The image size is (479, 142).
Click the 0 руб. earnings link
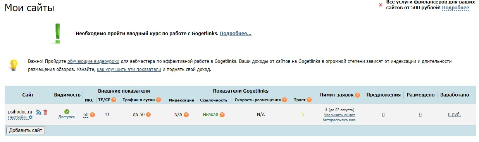click(x=454, y=115)
